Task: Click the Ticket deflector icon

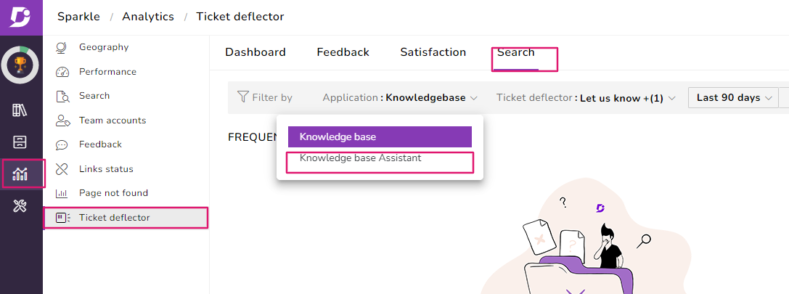Action: [62, 218]
